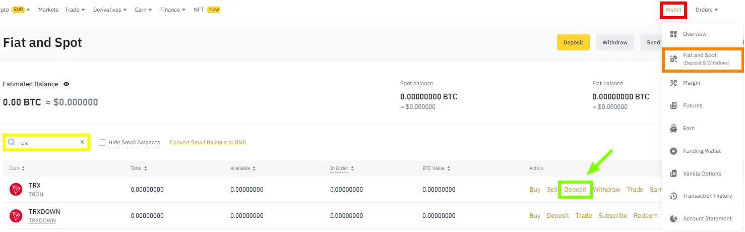Click the Earn piggy bank icon

click(x=673, y=128)
